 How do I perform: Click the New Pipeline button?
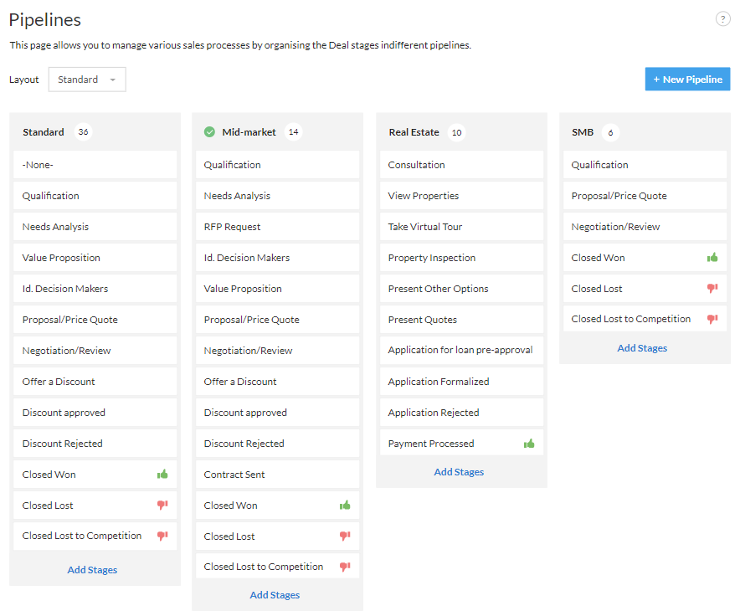point(686,79)
